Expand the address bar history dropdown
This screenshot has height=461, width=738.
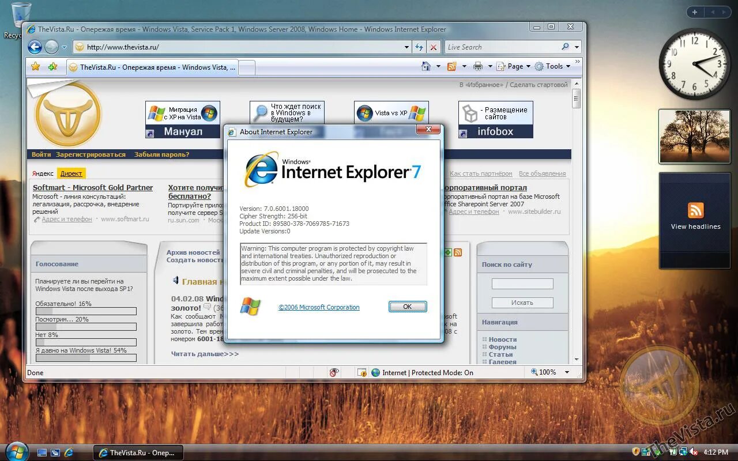(x=407, y=47)
